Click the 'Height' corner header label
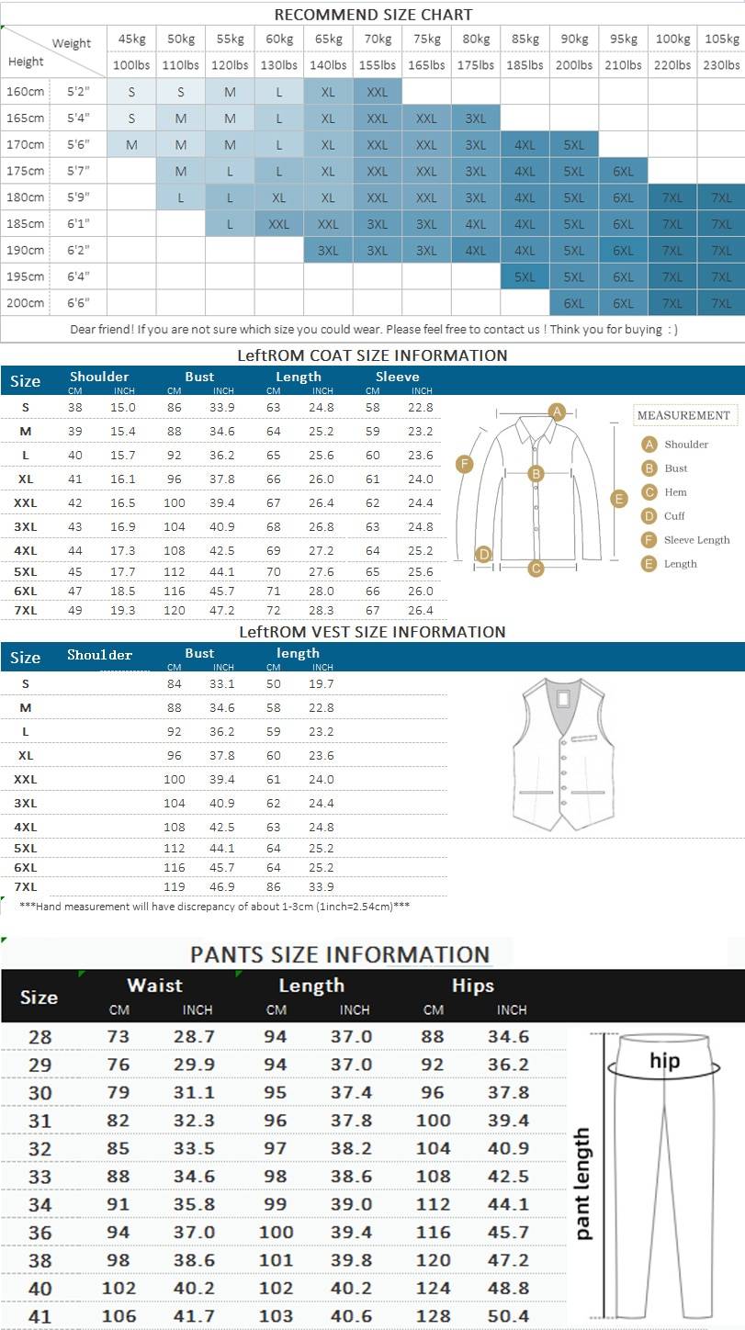Screen dimensions: 745x1330 (26, 62)
